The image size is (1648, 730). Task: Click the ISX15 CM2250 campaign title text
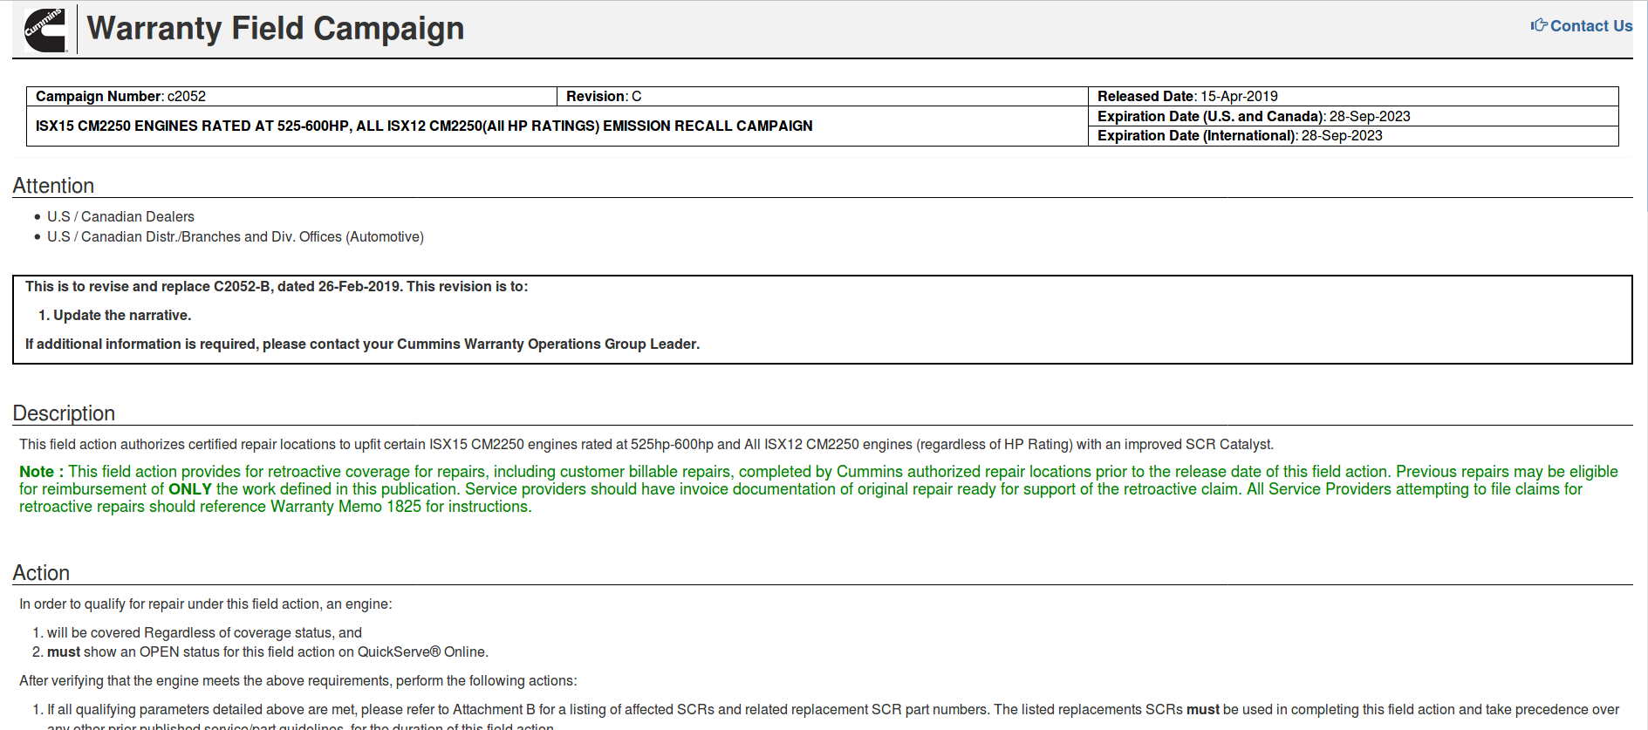point(424,126)
